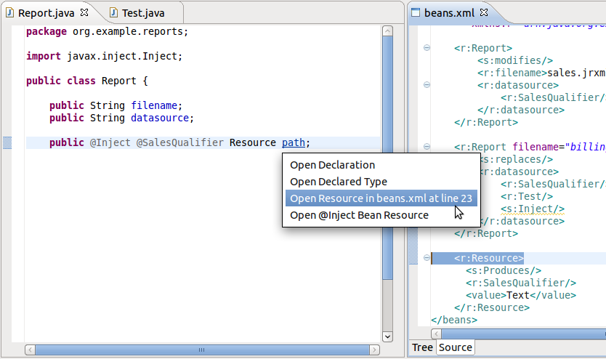The image size is (606, 359).
Task: Collapse the first r:Report element fold
Action: tap(427, 48)
